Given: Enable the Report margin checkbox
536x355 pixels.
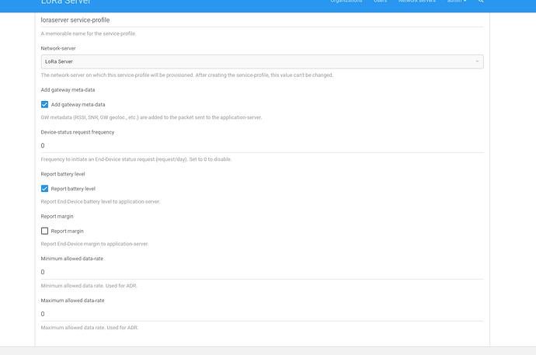Looking at the screenshot, I should point(44,231).
